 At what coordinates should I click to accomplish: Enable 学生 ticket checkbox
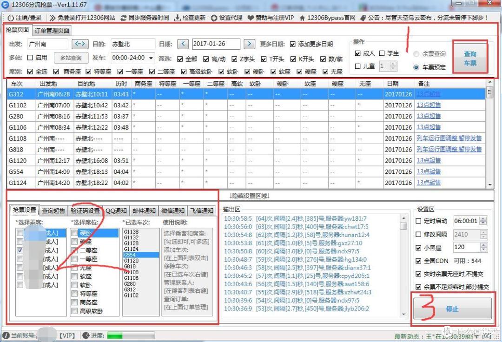pos(382,53)
